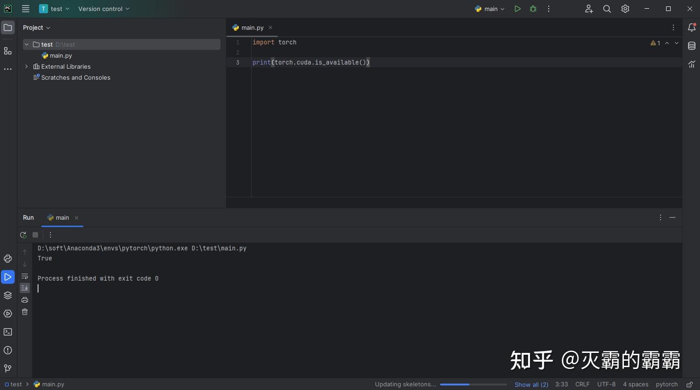Open more run actions menu
Viewport: 700px width, 390px height.
tap(549, 9)
